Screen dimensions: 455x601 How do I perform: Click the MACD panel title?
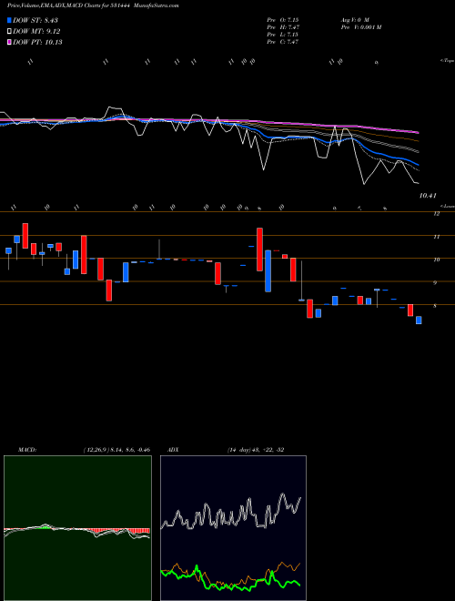coord(26,449)
